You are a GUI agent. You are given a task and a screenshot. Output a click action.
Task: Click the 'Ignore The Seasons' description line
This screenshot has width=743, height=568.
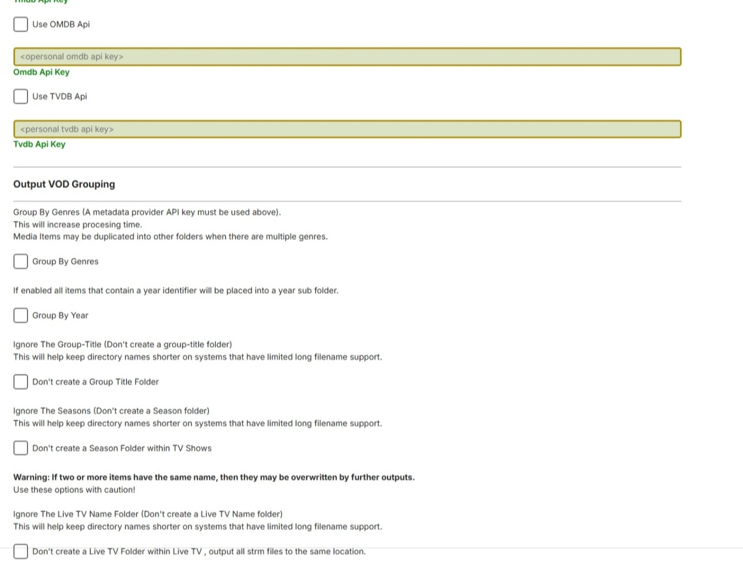pyautogui.click(x=111, y=411)
